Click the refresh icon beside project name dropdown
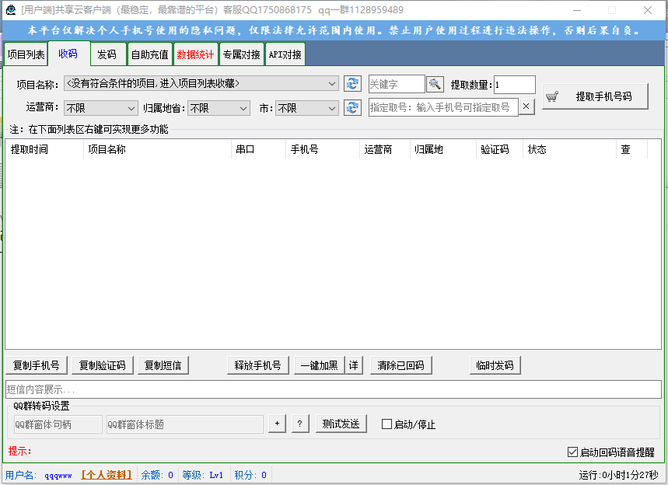Viewport: 668px width, 485px height. tap(353, 84)
